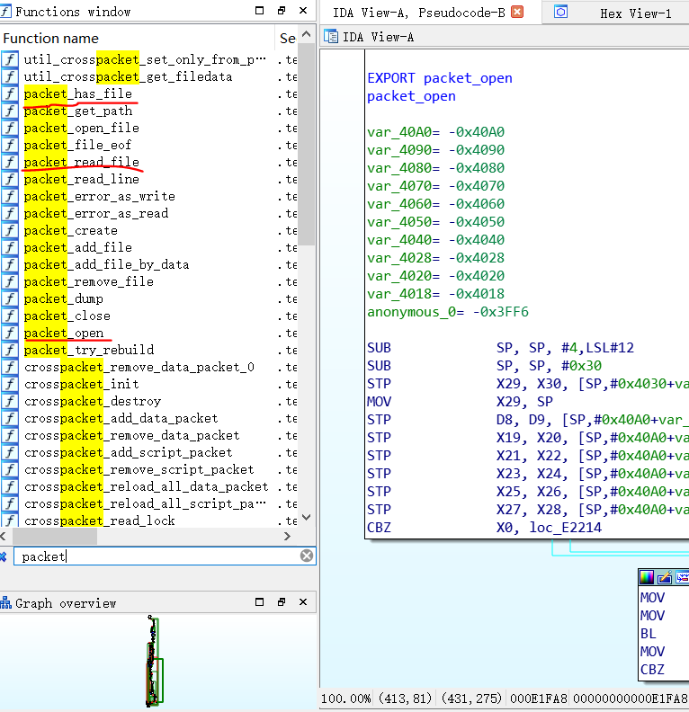Click the node color palette icon

pos(647,578)
